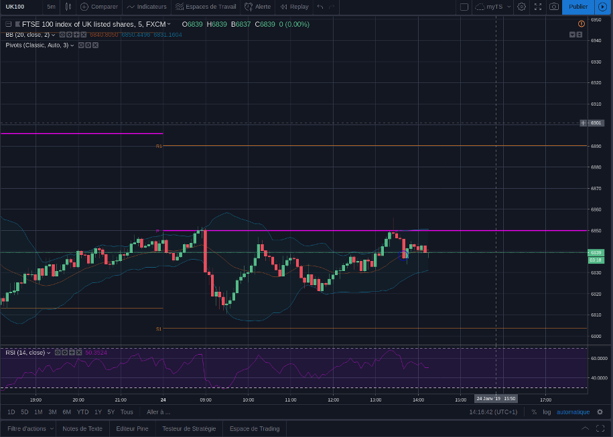Open RSI indicator settings gear
Image resolution: width=613 pixels, height=437 pixels.
(64, 353)
